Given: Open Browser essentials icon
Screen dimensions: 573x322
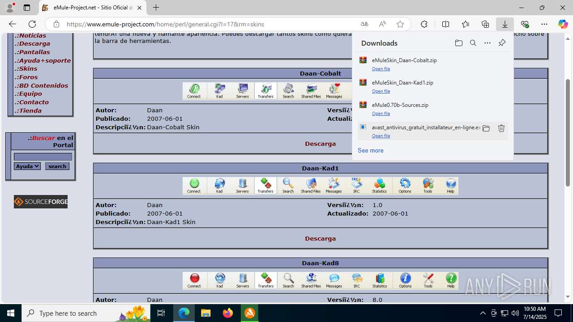Looking at the screenshot, I should pos(525,24).
